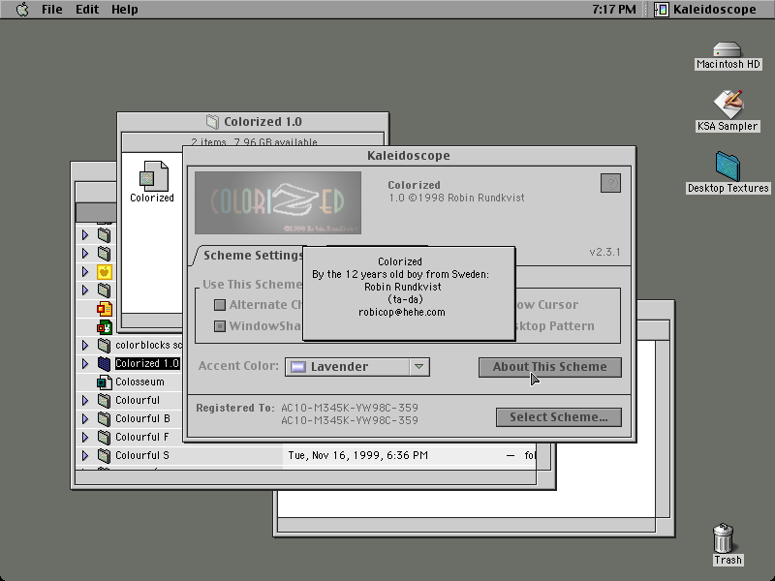Select the KSA Sampler desktop icon
The height and width of the screenshot is (581, 775).
[x=728, y=105]
